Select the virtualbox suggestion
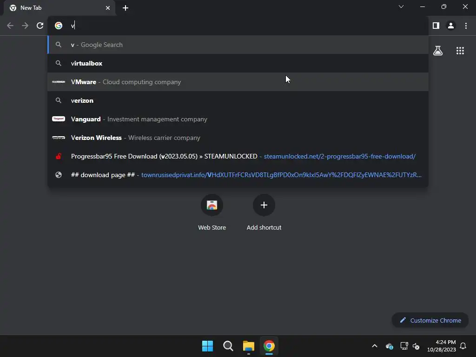476x357 pixels. [238, 63]
